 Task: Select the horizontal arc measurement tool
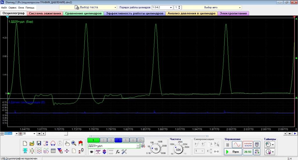point(53,143)
